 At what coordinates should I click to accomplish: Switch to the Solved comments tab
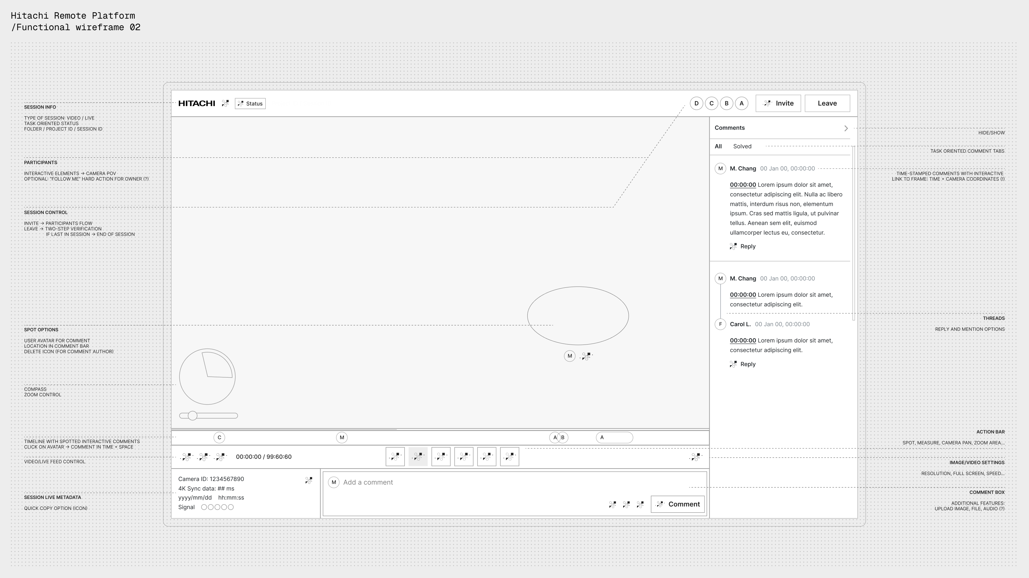click(x=742, y=146)
